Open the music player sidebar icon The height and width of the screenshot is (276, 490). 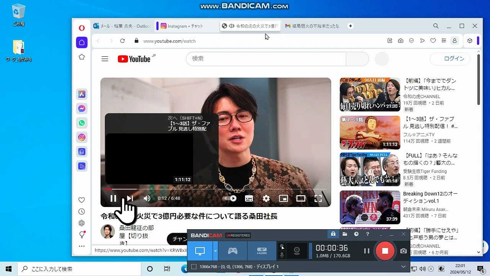coord(82,152)
